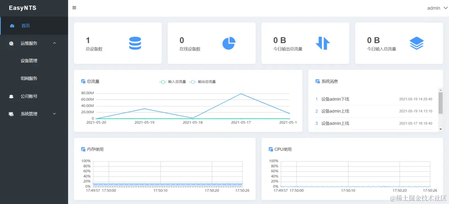The height and width of the screenshot is (204, 449).
Task: Click the up-down arrows icon for 今日输出总流量
Action: (x=323, y=43)
